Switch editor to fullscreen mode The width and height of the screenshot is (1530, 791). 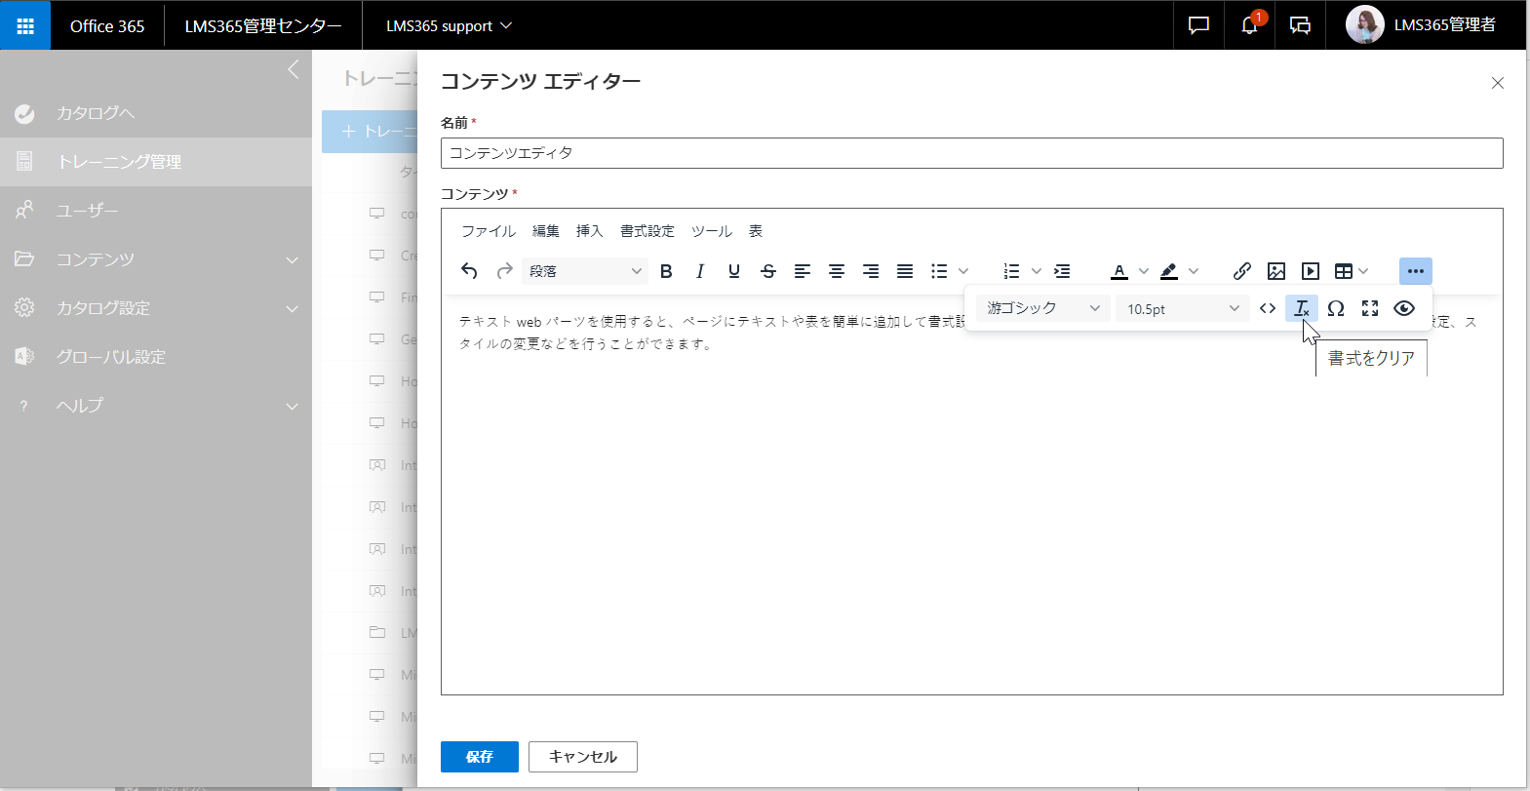[x=1370, y=308]
